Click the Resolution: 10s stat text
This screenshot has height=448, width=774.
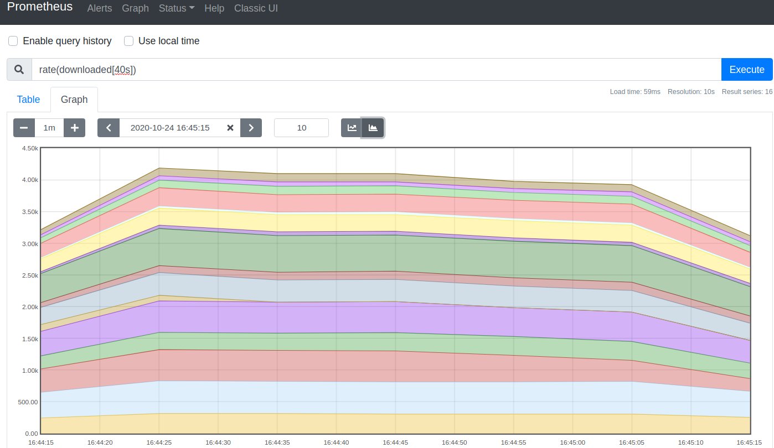coord(691,92)
